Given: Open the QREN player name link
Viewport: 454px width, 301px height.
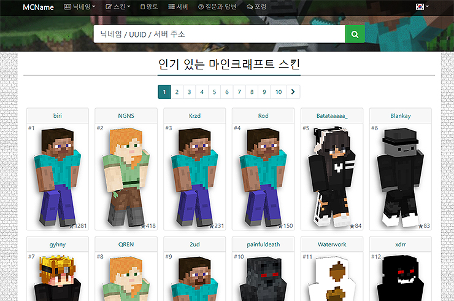Looking at the screenshot, I should (126, 244).
